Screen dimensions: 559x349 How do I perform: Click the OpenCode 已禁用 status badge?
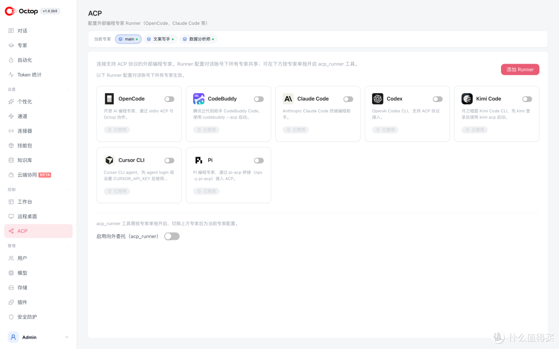(117, 130)
